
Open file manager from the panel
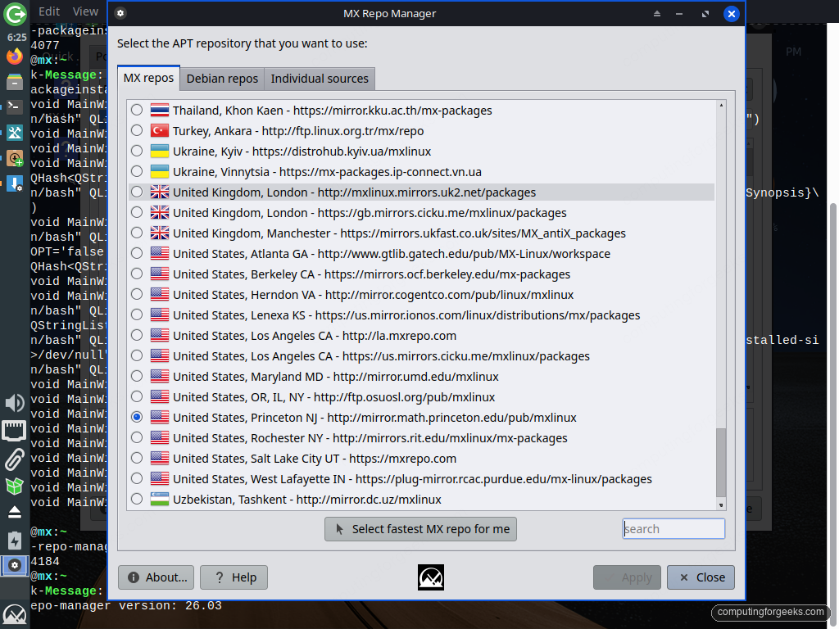tap(15, 81)
